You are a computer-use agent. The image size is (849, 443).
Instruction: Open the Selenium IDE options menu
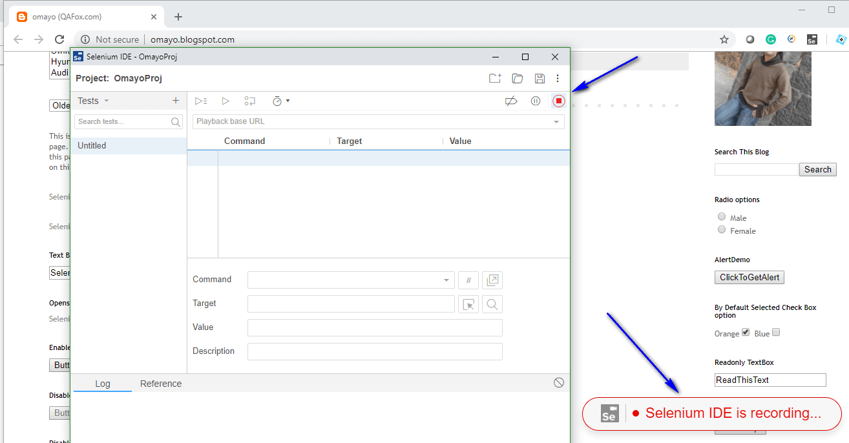click(558, 77)
